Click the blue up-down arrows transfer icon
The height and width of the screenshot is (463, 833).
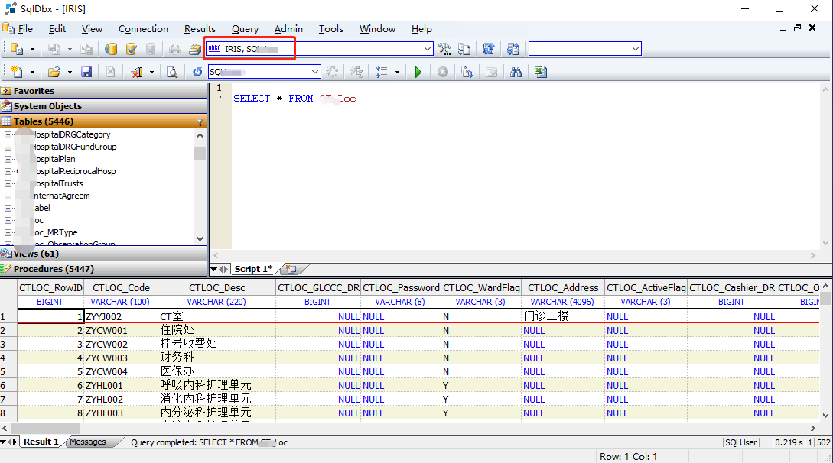488,49
